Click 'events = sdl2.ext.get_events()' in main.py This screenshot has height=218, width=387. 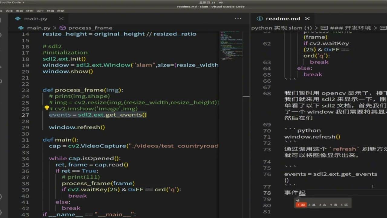98,115
